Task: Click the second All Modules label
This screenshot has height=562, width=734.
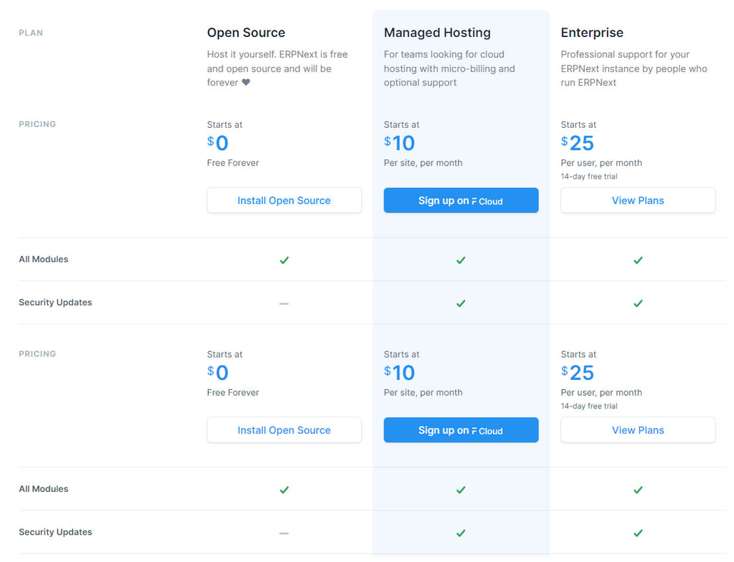Action: pyautogui.click(x=44, y=489)
